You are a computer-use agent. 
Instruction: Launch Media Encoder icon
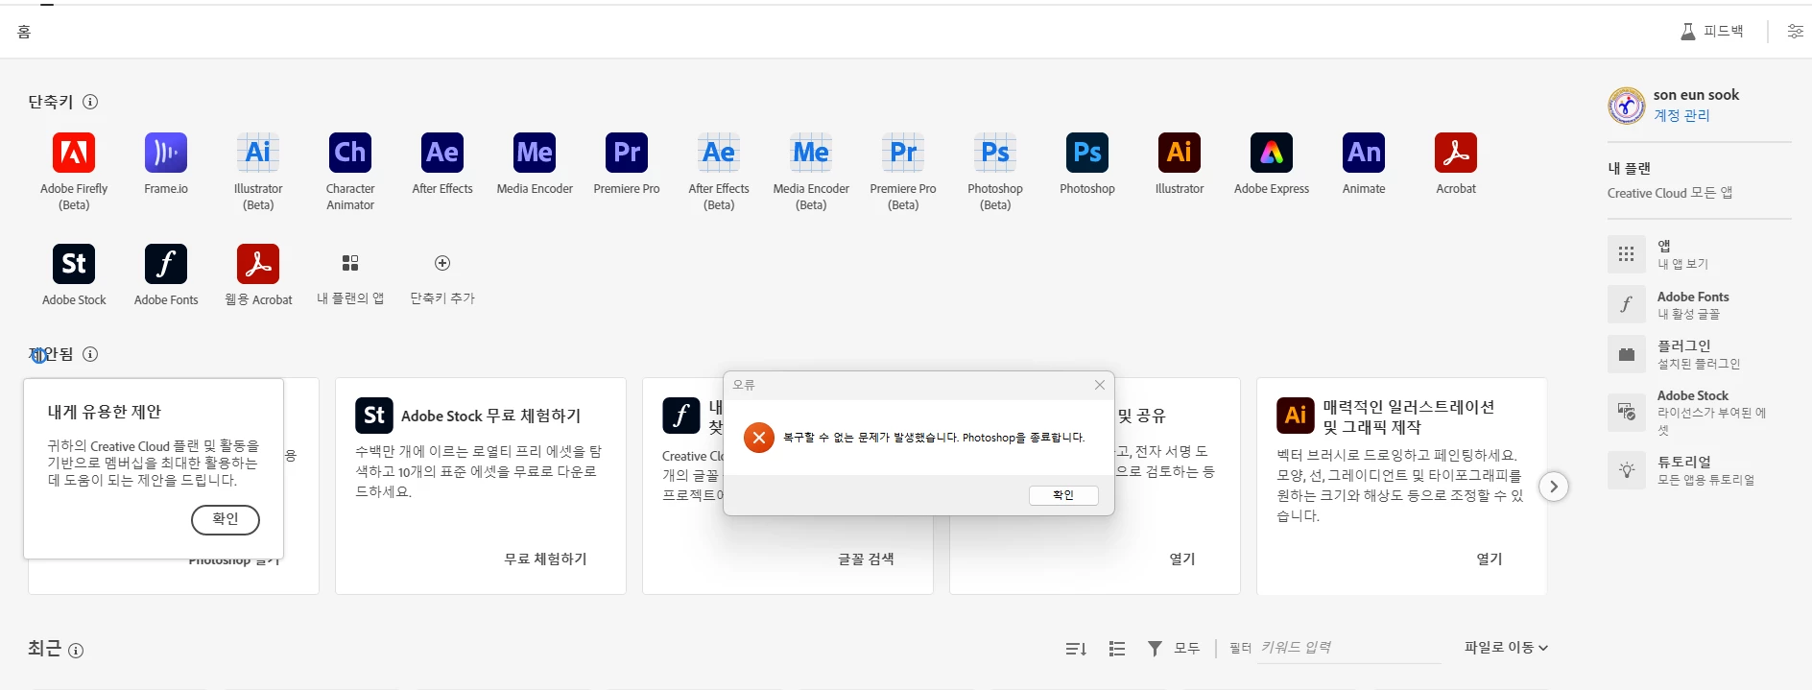click(535, 153)
